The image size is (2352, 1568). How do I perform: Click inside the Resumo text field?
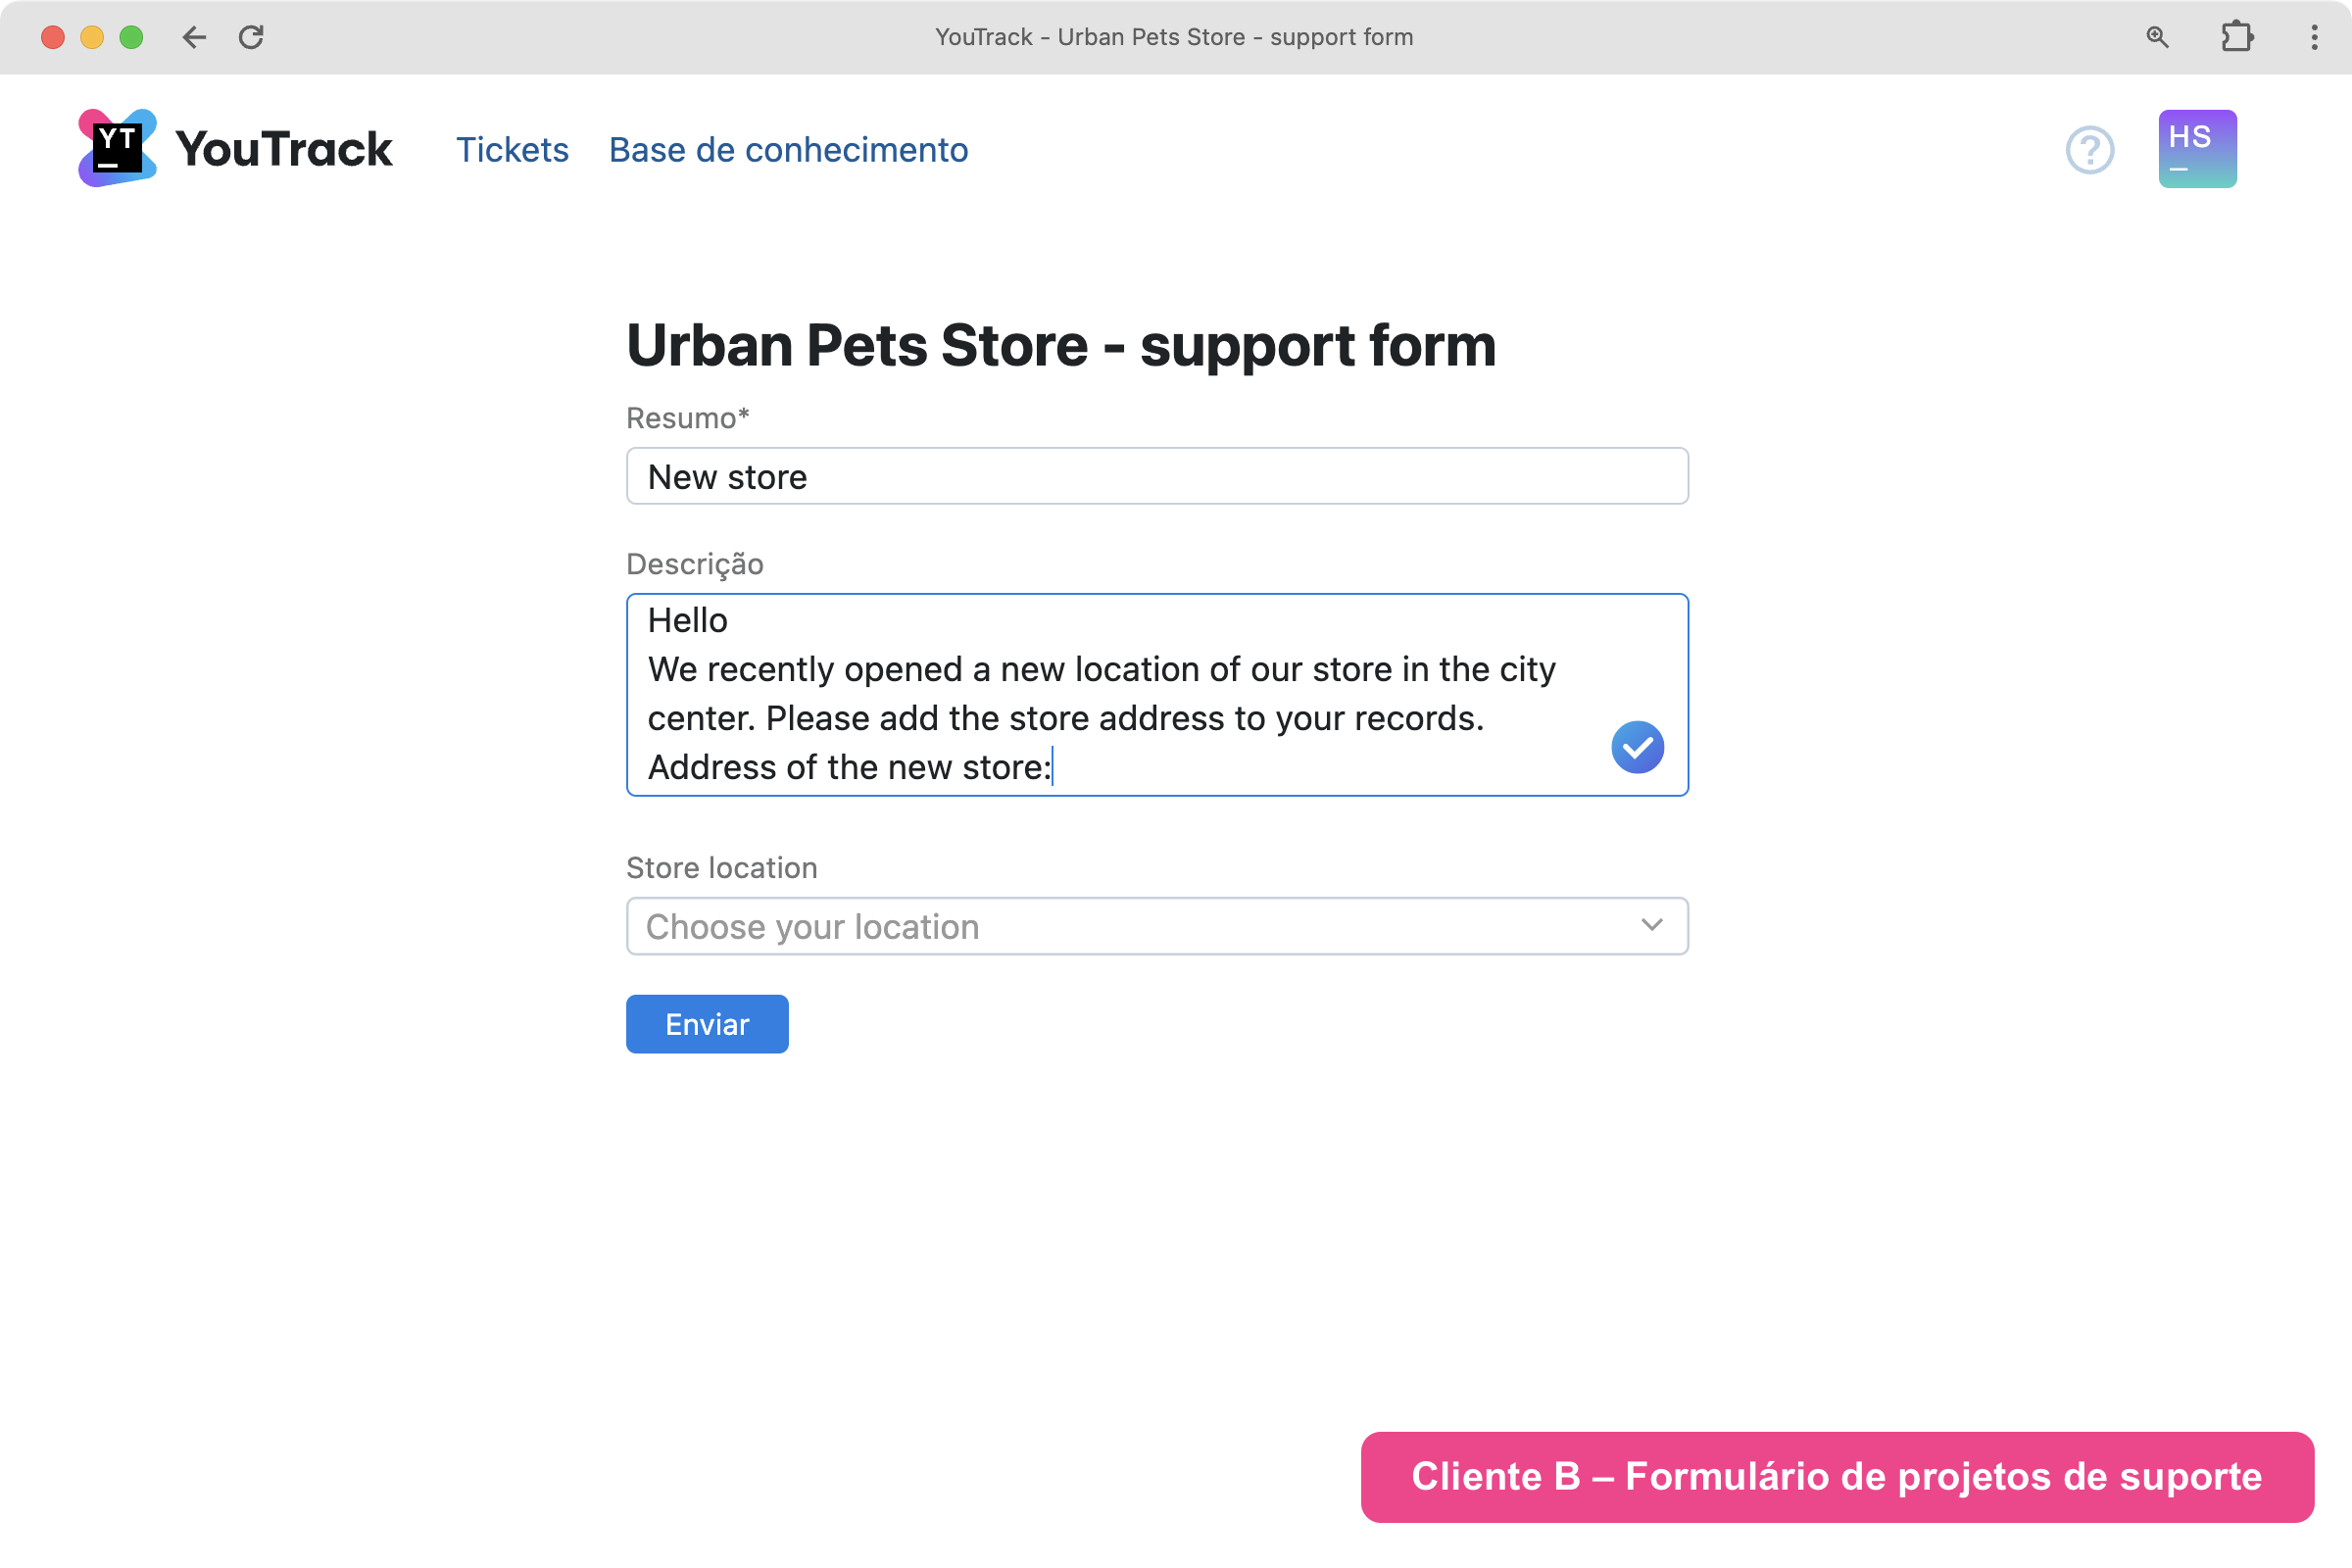1156,476
